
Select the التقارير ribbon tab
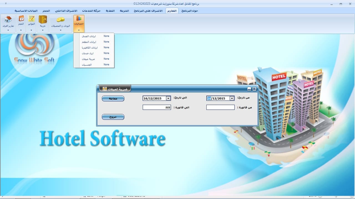(x=173, y=11)
